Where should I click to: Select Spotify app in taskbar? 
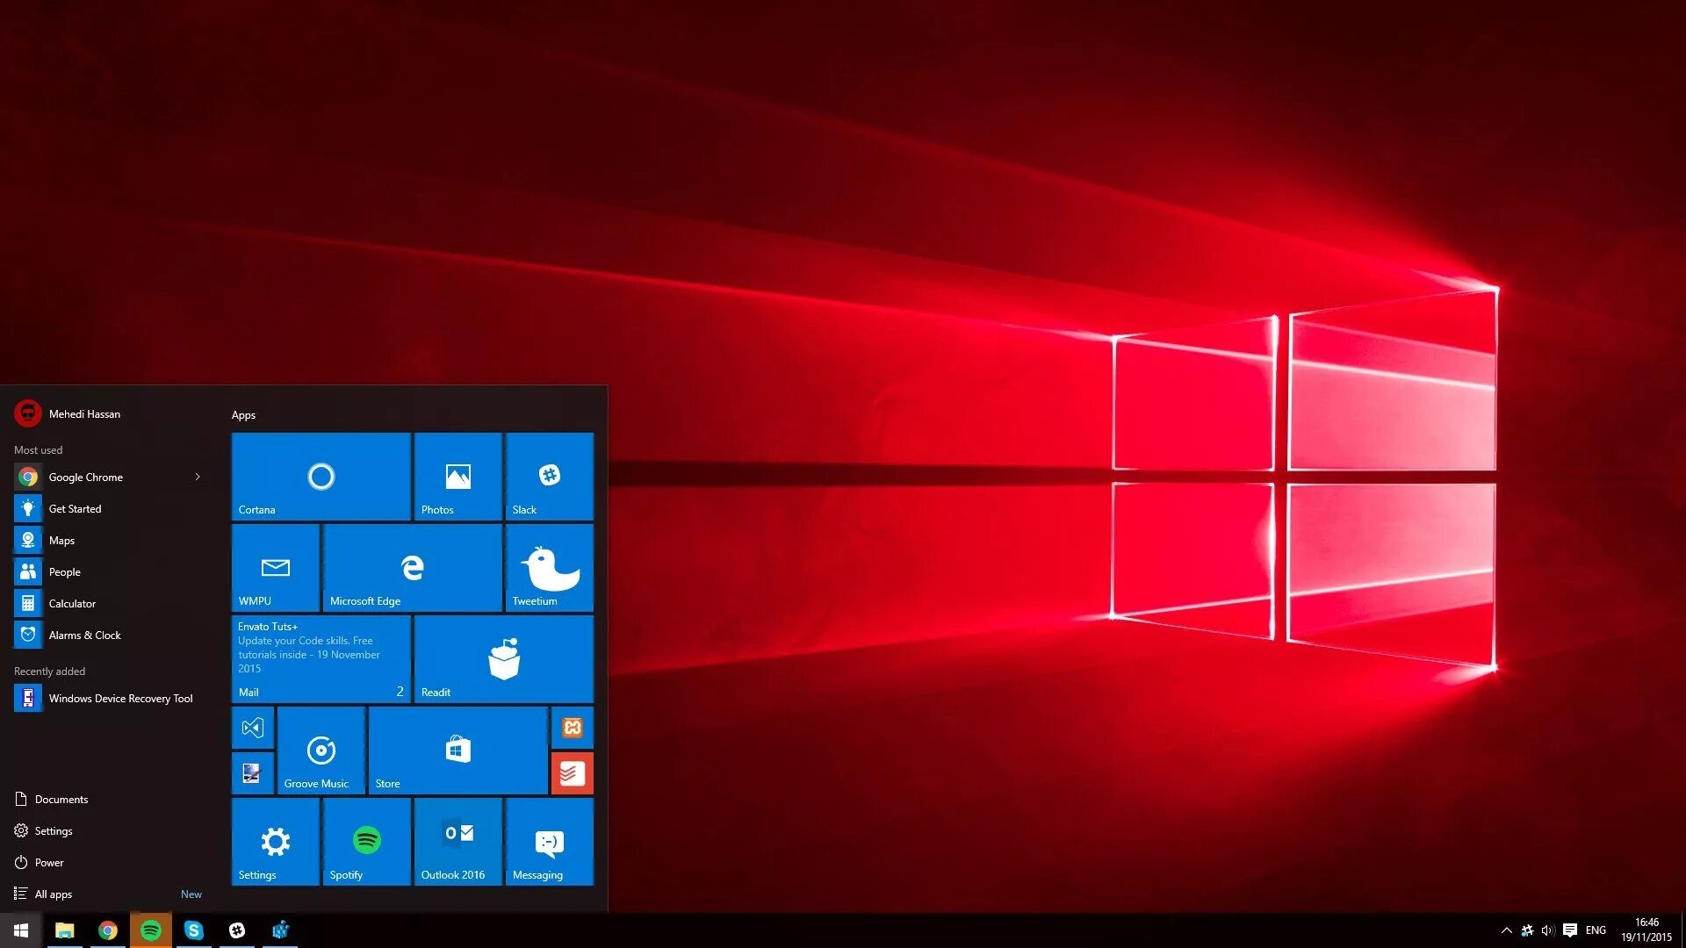pyautogui.click(x=148, y=930)
